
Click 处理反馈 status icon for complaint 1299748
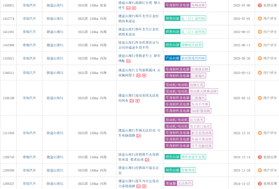click(260, 157)
